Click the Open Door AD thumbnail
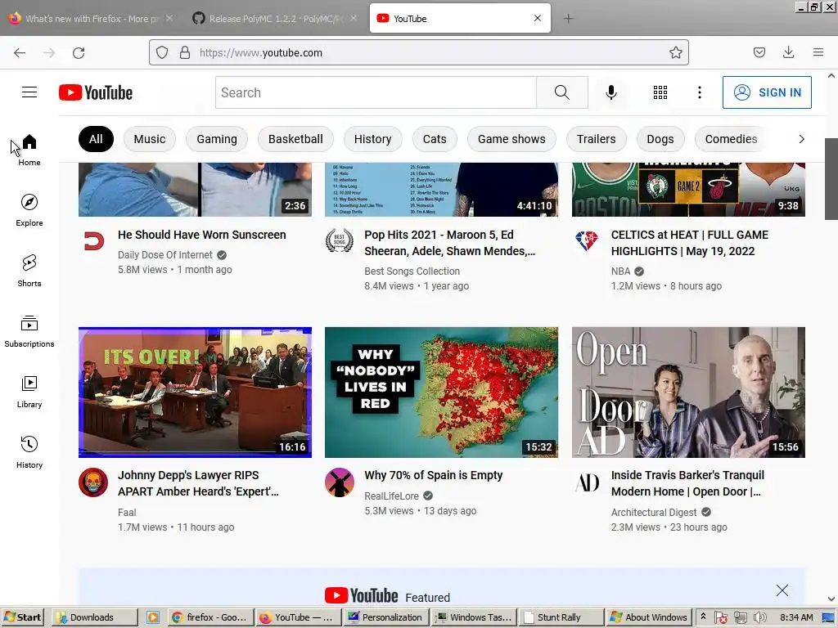This screenshot has height=628, width=838. click(688, 392)
